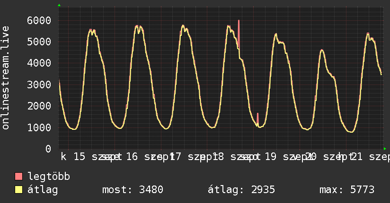Viewport: 390px width, 203px height.
Task: Click the 0 y-axis label
Action: (48, 149)
